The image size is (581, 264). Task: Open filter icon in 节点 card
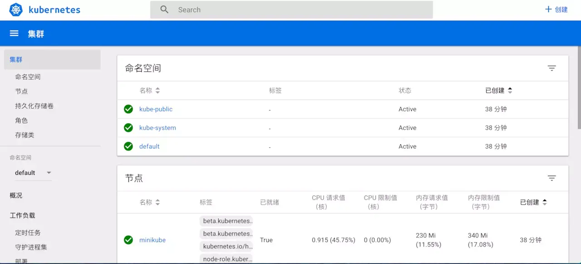click(x=551, y=178)
